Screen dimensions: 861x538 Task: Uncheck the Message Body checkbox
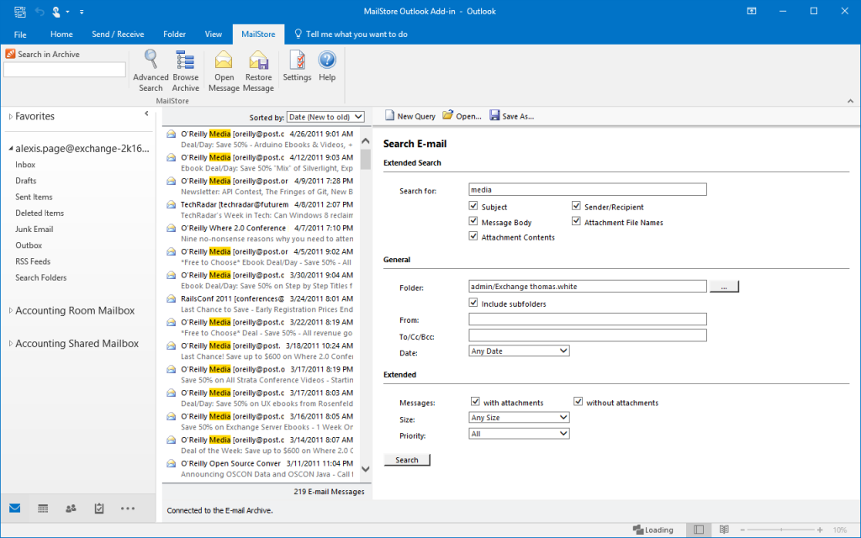(474, 222)
